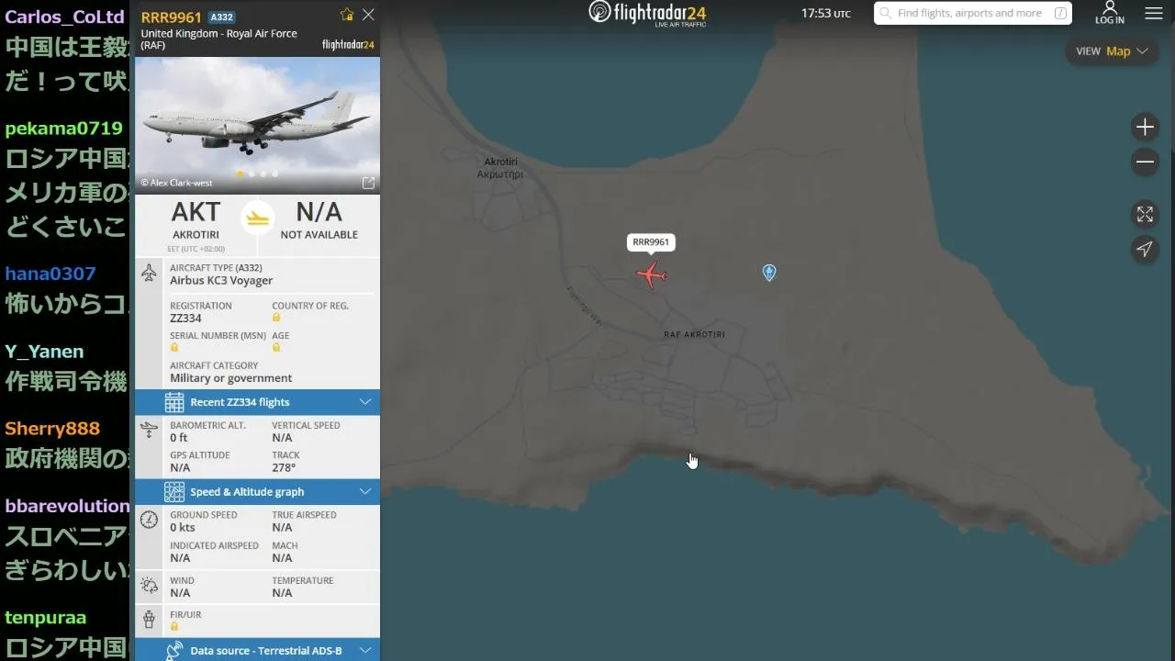Click the blue airport pin marker

769,272
